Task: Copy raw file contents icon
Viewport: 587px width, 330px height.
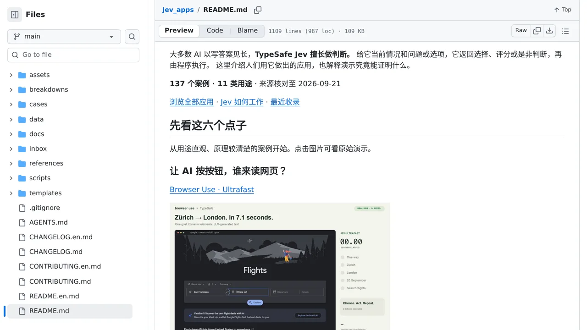Action: pyautogui.click(x=537, y=31)
